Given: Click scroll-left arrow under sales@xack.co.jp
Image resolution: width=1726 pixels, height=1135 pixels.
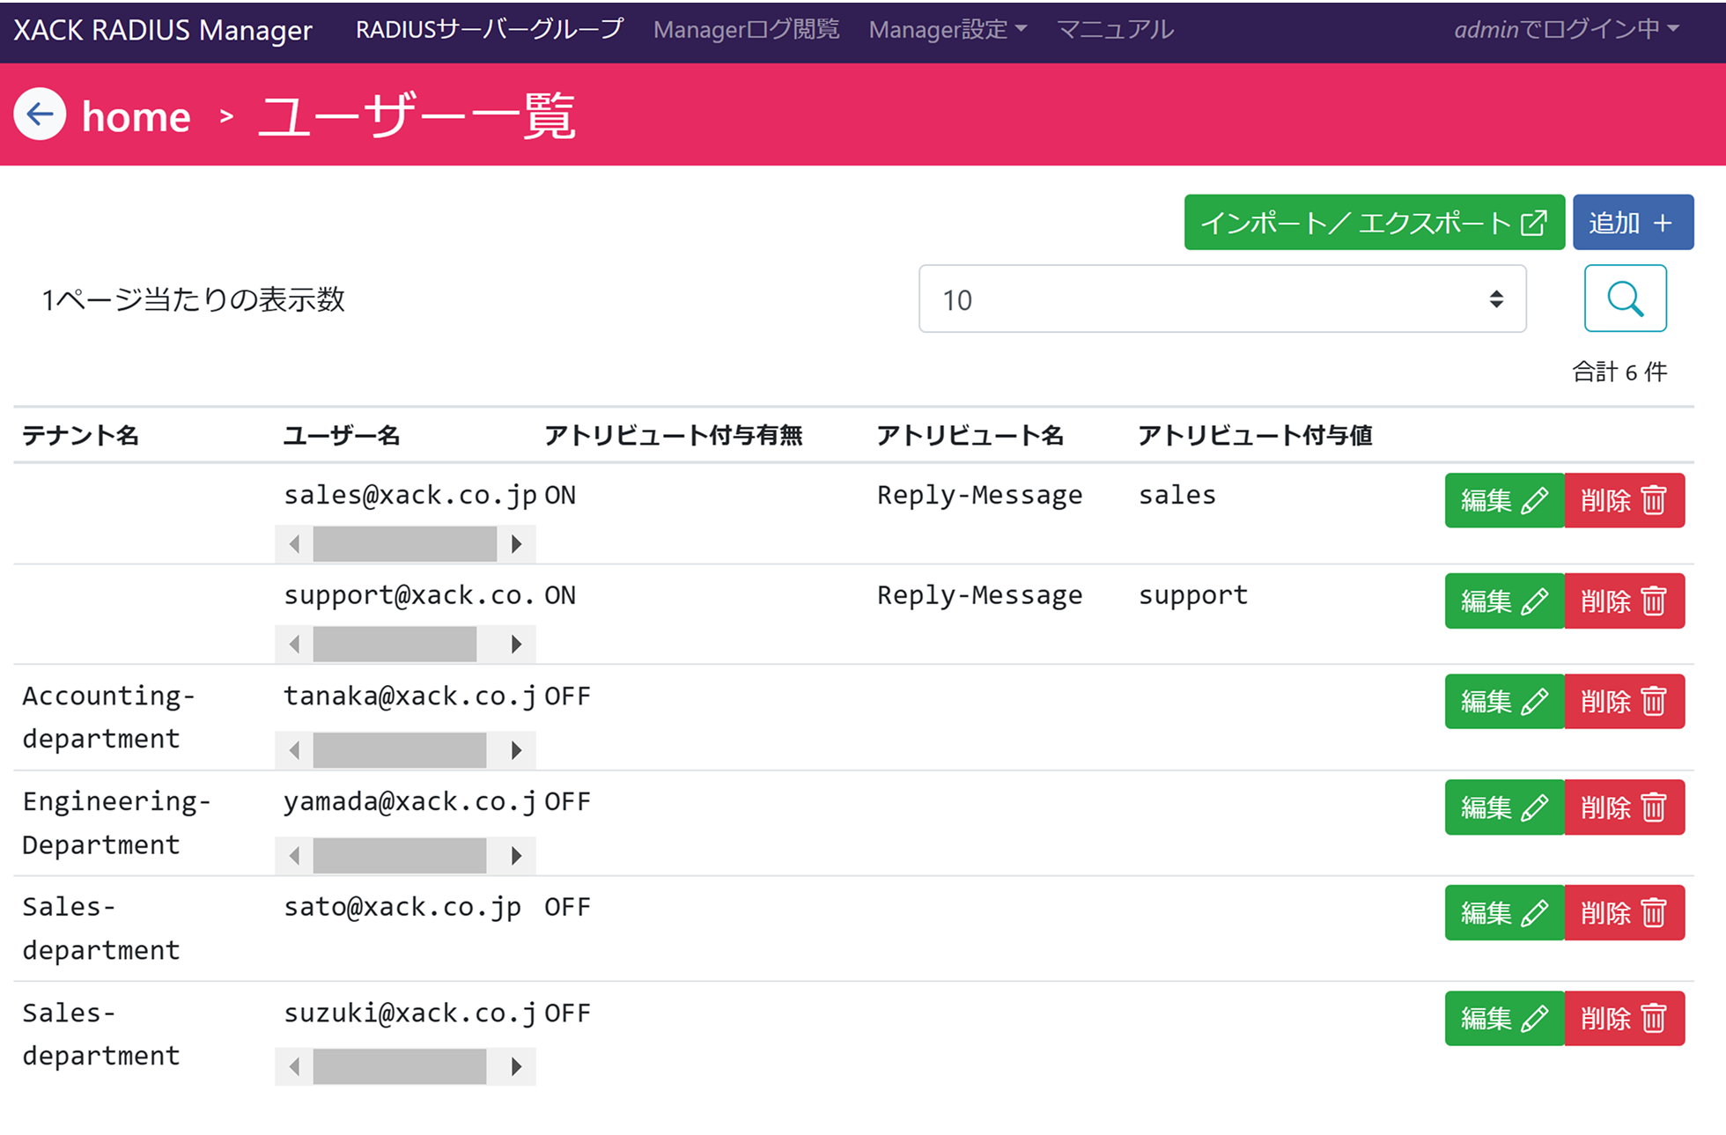Looking at the screenshot, I should (294, 544).
